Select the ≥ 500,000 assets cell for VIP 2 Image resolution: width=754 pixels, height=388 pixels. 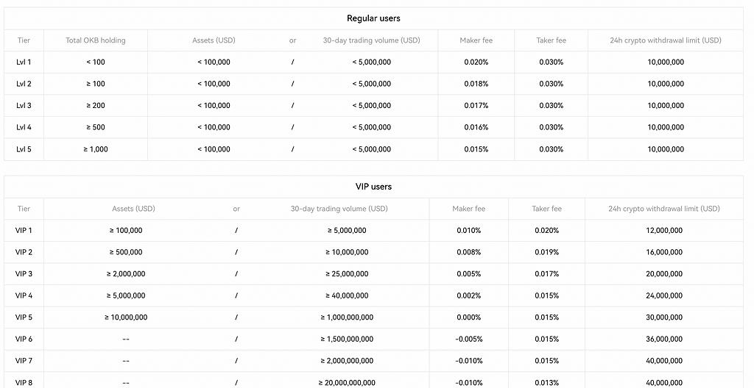click(x=126, y=252)
